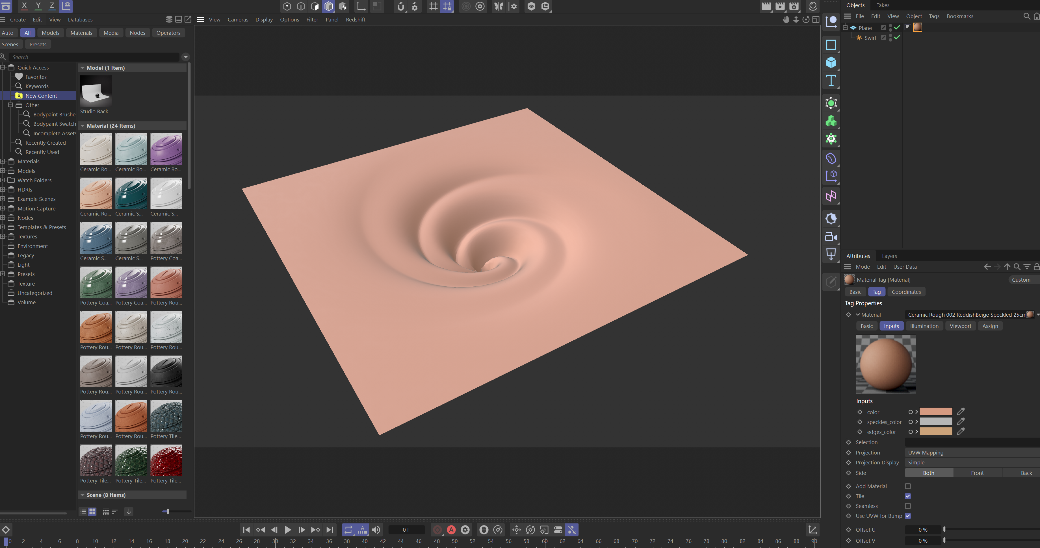Image resolution: width=1040 pixels, height=548 pixels.
Task: Open the Projection UVW Mapping dropdown
Action: [x=972, y=453]
